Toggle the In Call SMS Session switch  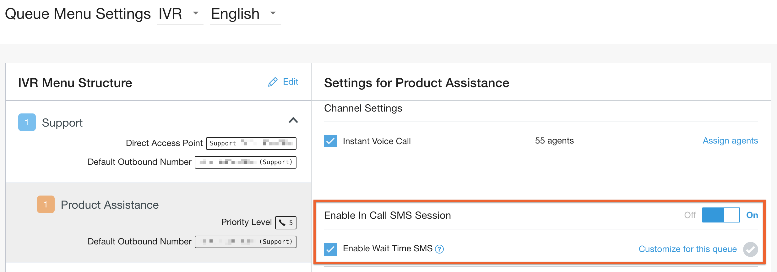(x=721, y=215)
